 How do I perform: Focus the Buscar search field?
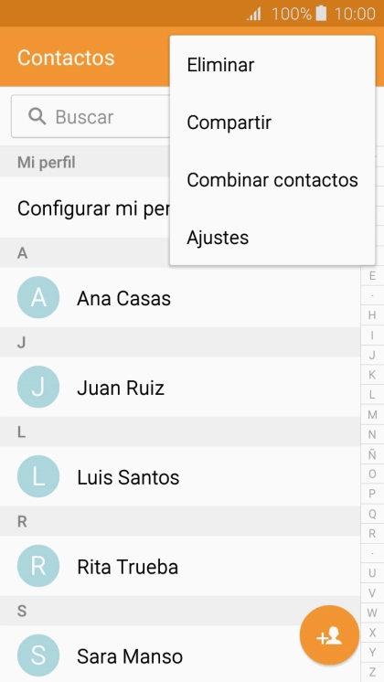91,117
